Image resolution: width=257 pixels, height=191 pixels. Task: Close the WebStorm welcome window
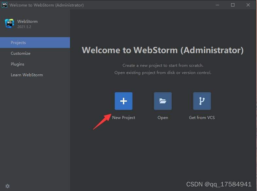[x=248, y=5]
